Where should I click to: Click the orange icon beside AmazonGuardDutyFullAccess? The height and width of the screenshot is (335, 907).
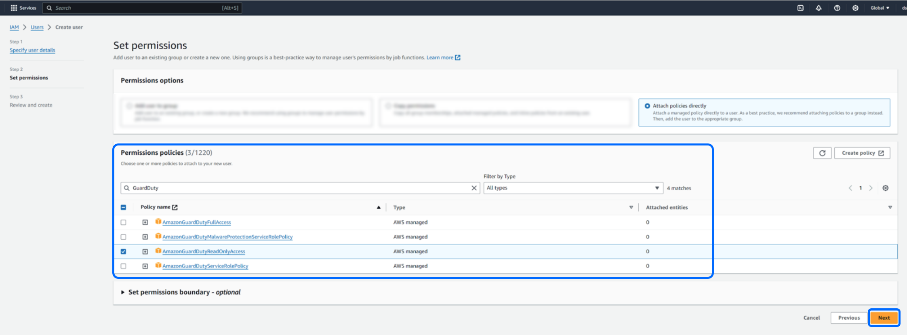point(158,221)
